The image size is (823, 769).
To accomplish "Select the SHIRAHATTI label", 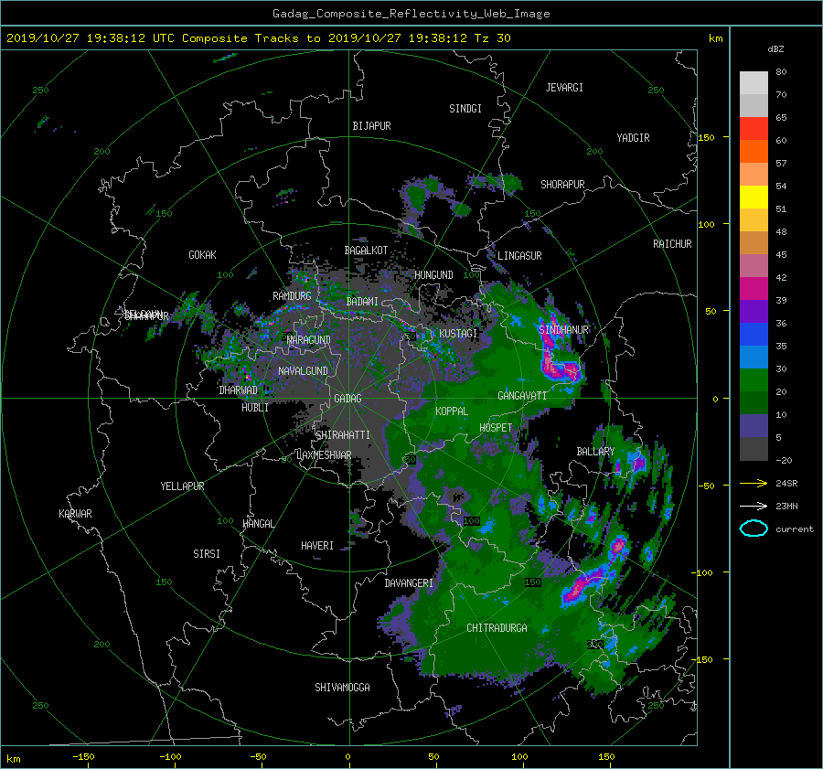I will (x=343, y=435).
